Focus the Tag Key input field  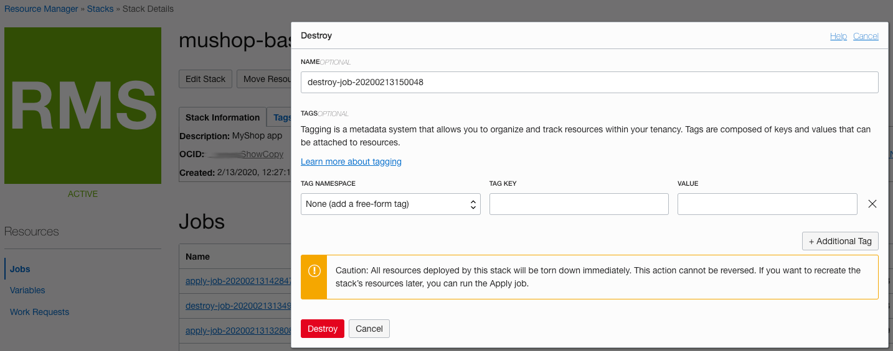(x=579, y=204)
